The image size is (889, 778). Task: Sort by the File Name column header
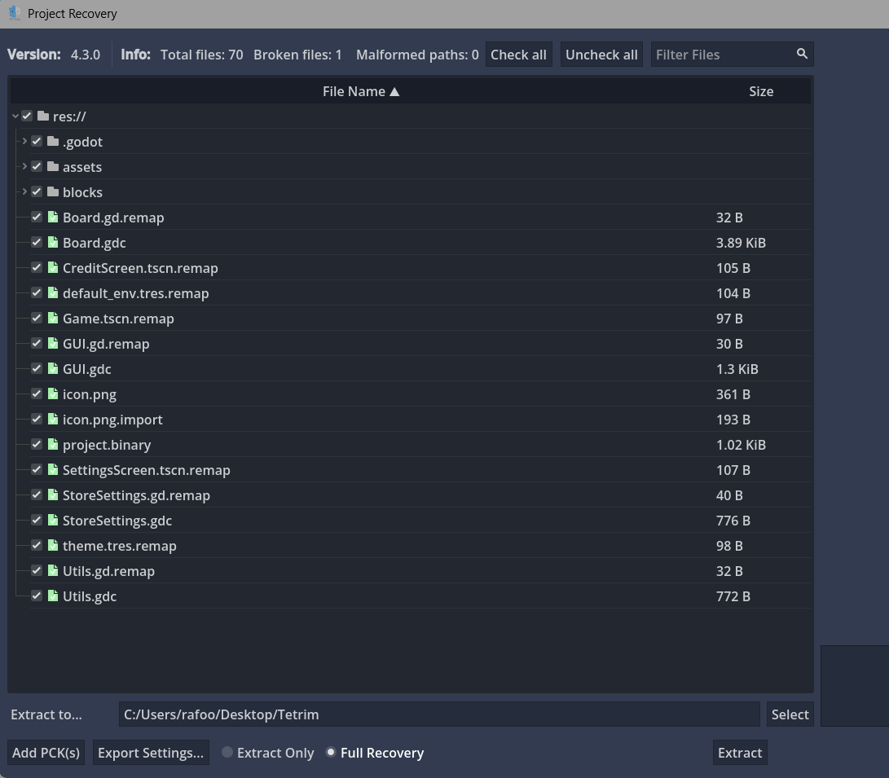pos(360,91)
